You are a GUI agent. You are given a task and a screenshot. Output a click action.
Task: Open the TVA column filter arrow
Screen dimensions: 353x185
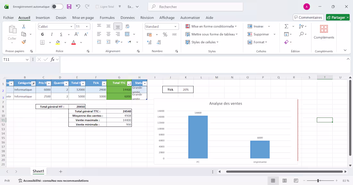[104, 84]
